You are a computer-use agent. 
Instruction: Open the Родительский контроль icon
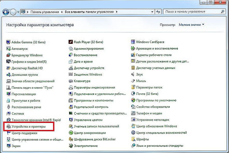point(71,107)
